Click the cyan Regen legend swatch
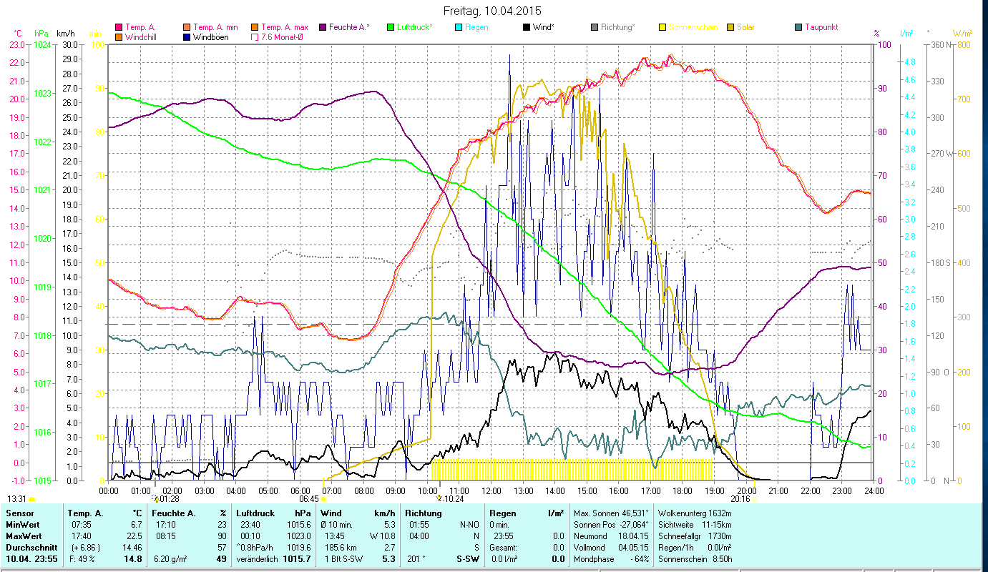The width and height of the screenshot is (988, 572). click(x=459, y=28)
